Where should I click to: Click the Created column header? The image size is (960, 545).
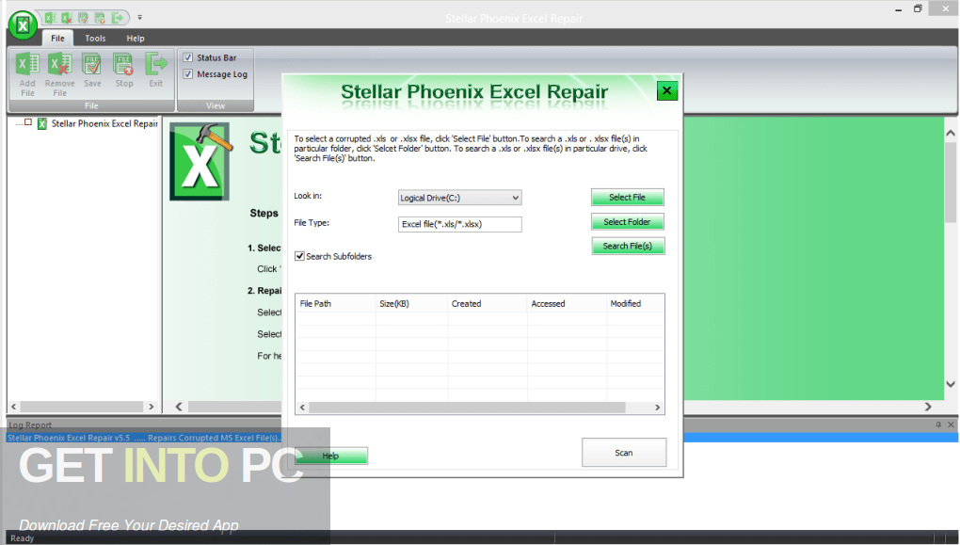tap(488, 304)
